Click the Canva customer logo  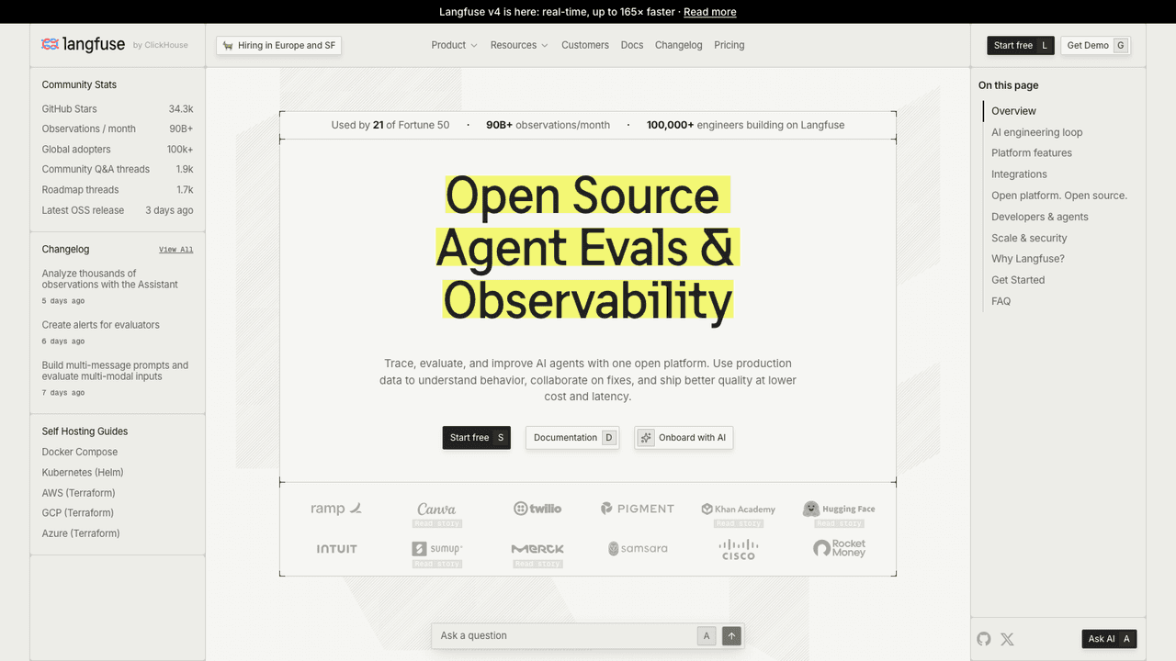point(436,509)
